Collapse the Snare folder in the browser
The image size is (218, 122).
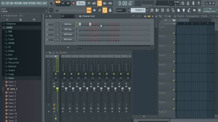pos(11,78)
